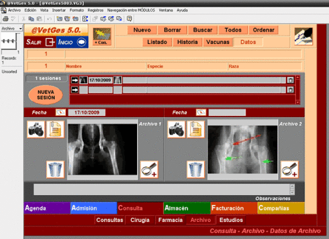The image size is (329, 239).
Task: Click trash icon on empty session row
Action: pos(291,90)
